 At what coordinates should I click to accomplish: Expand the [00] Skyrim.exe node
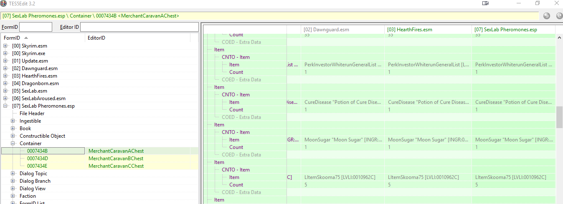coord(5,53)
